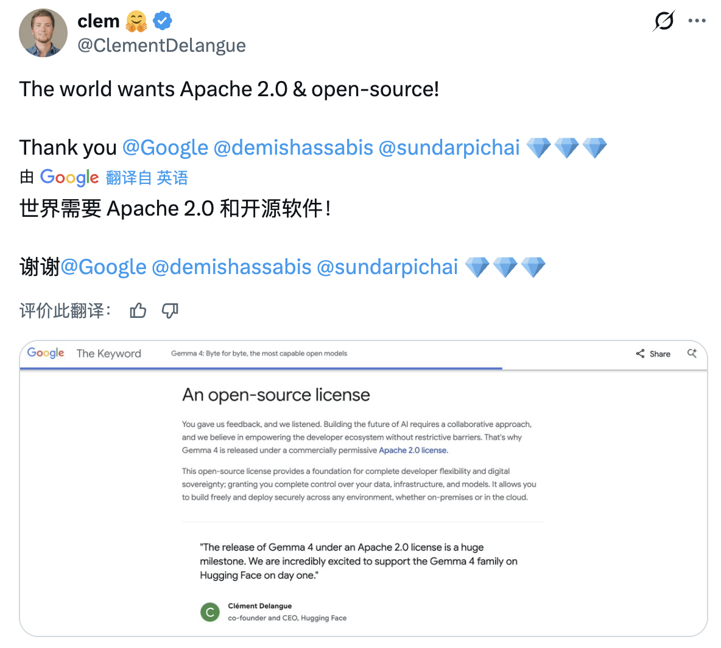This screenshot has width=721, height=648.
Task: Open the @Google mention link
Action: [166, 147]
